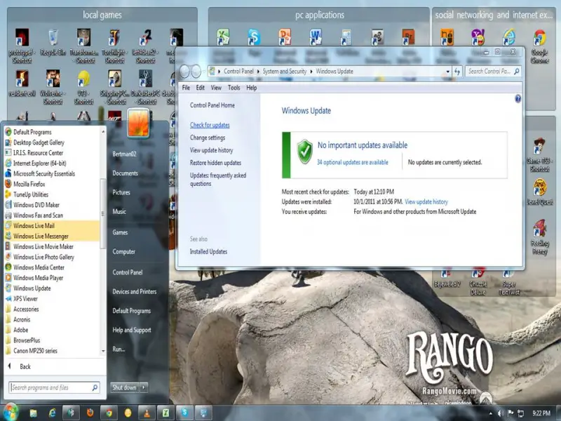Launch the Wolverine shortcut icon
The image size is (561, 421).
53,87
